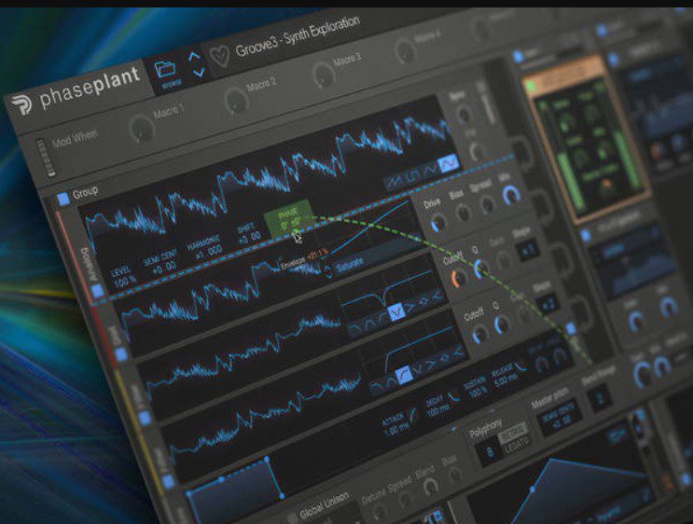
Task: Open the Bend Range value box
Action: pos(600,398)
